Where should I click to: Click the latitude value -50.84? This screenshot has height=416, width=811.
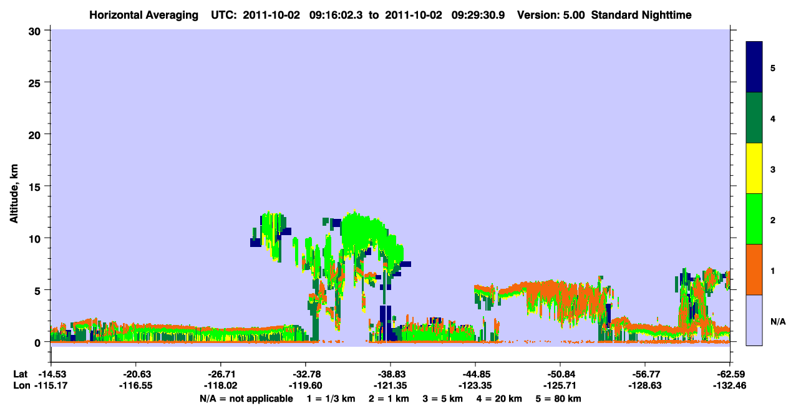point(560,374)
